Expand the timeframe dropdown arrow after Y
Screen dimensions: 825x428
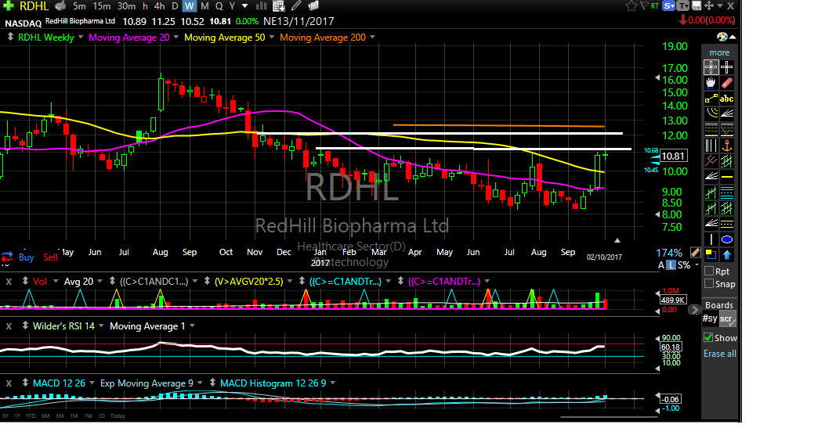pyautogui.click(x=244, y=6)
